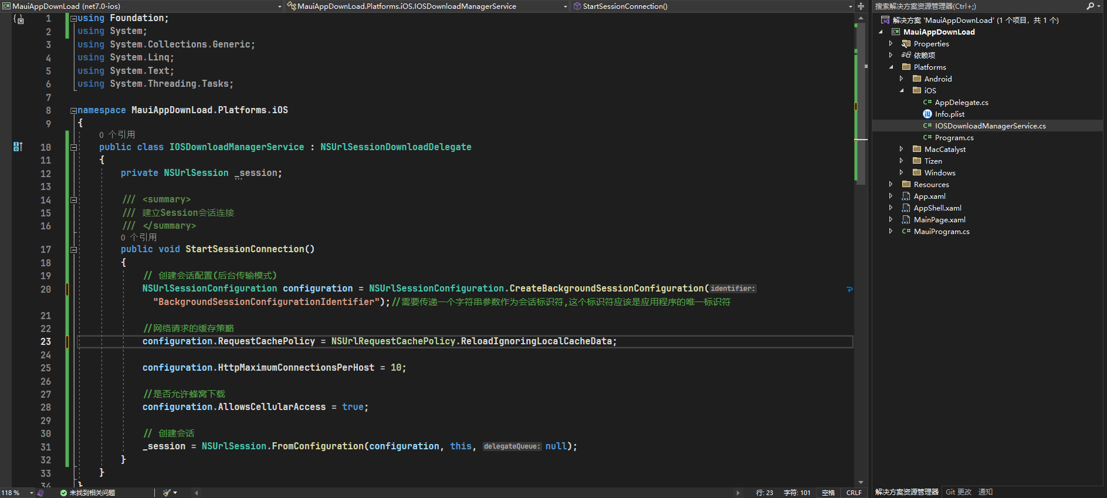Click the braces icon above the line numbers
1107x498 pixels.
click(18, 19)
